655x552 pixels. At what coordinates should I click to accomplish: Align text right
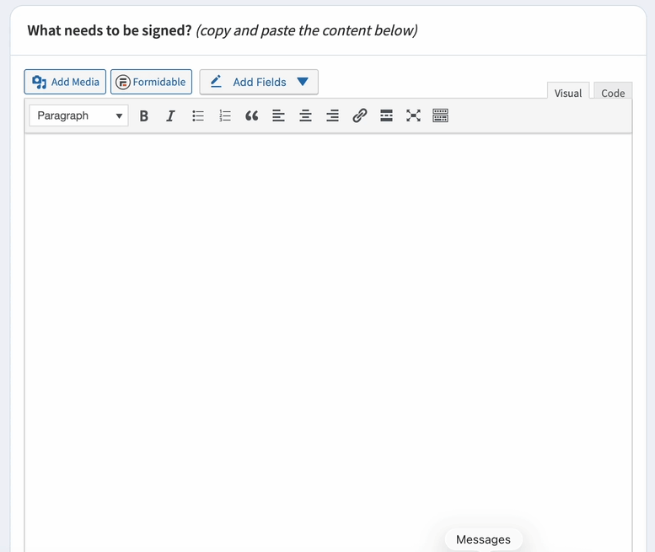coord(332,115)
